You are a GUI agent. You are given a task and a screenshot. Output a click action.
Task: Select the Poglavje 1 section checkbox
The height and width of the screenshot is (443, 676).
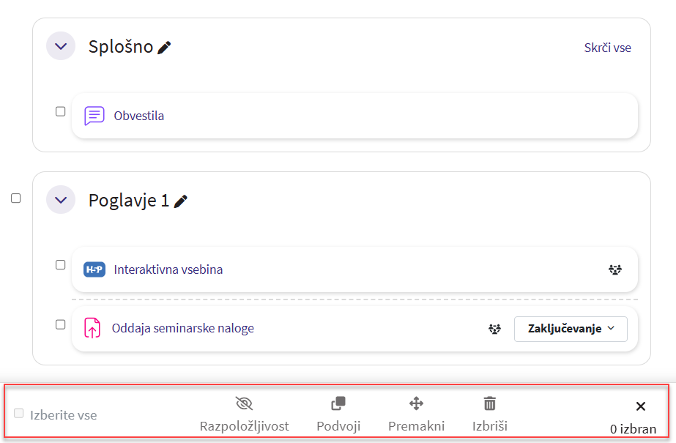coord(16,198)
